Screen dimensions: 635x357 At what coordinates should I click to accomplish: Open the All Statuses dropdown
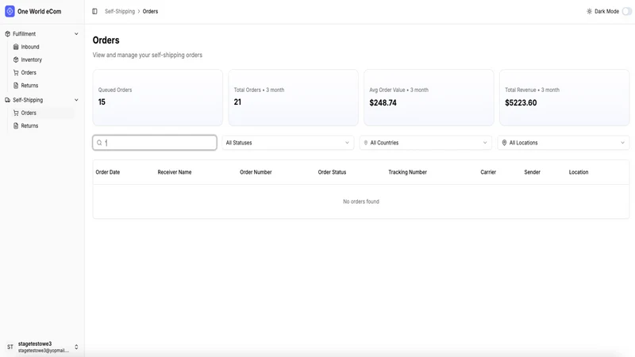[287, 143]
